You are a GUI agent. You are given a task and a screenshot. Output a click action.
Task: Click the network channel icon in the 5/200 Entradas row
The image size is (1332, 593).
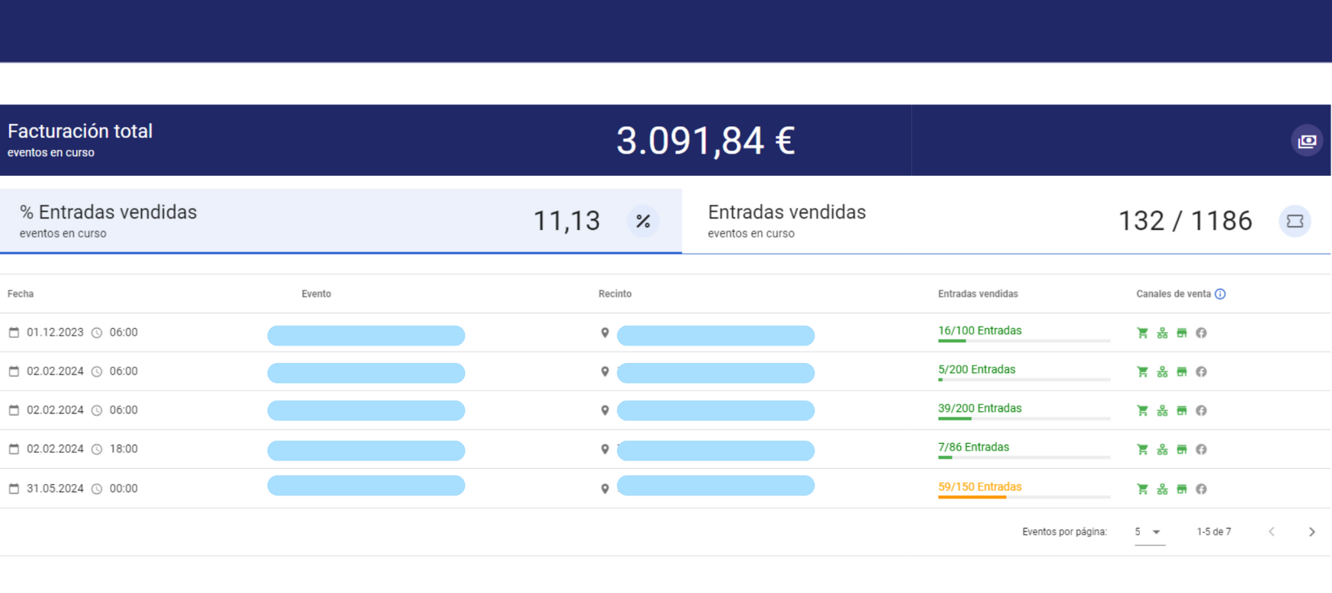[x=1162, y=371]
